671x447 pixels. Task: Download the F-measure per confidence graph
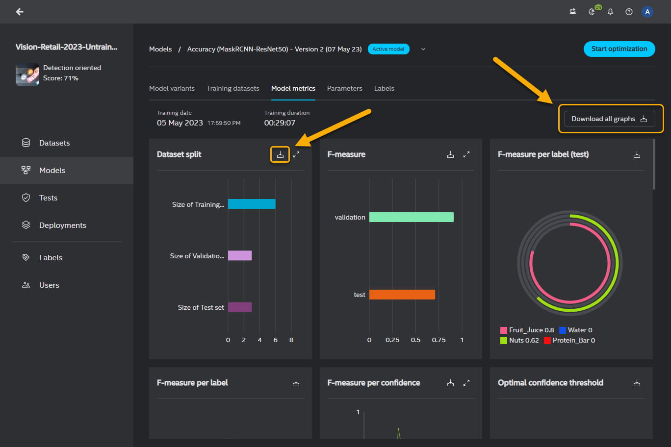[450, 383]
